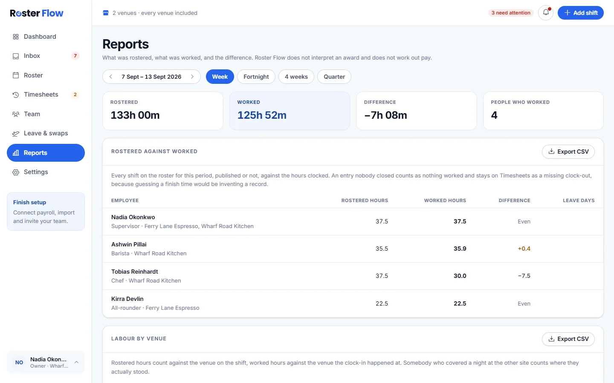
Task: Open the Leave & swaps icon
Action: coord(16,133)
